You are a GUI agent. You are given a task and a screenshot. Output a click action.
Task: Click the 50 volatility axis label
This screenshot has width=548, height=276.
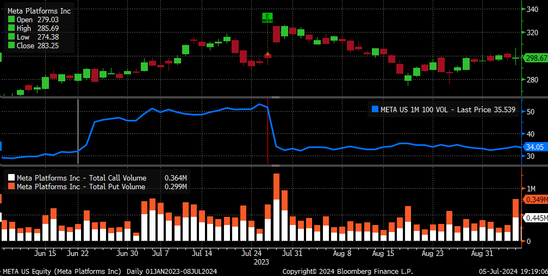coord(531,112)
